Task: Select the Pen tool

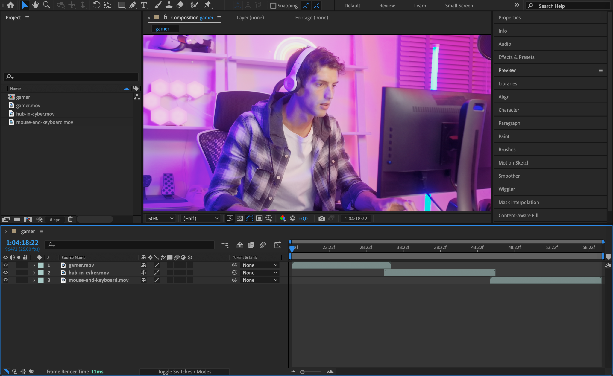Action: coord(133,5)
